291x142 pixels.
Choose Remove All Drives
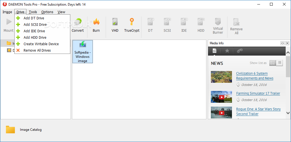[x=42, y=50]
